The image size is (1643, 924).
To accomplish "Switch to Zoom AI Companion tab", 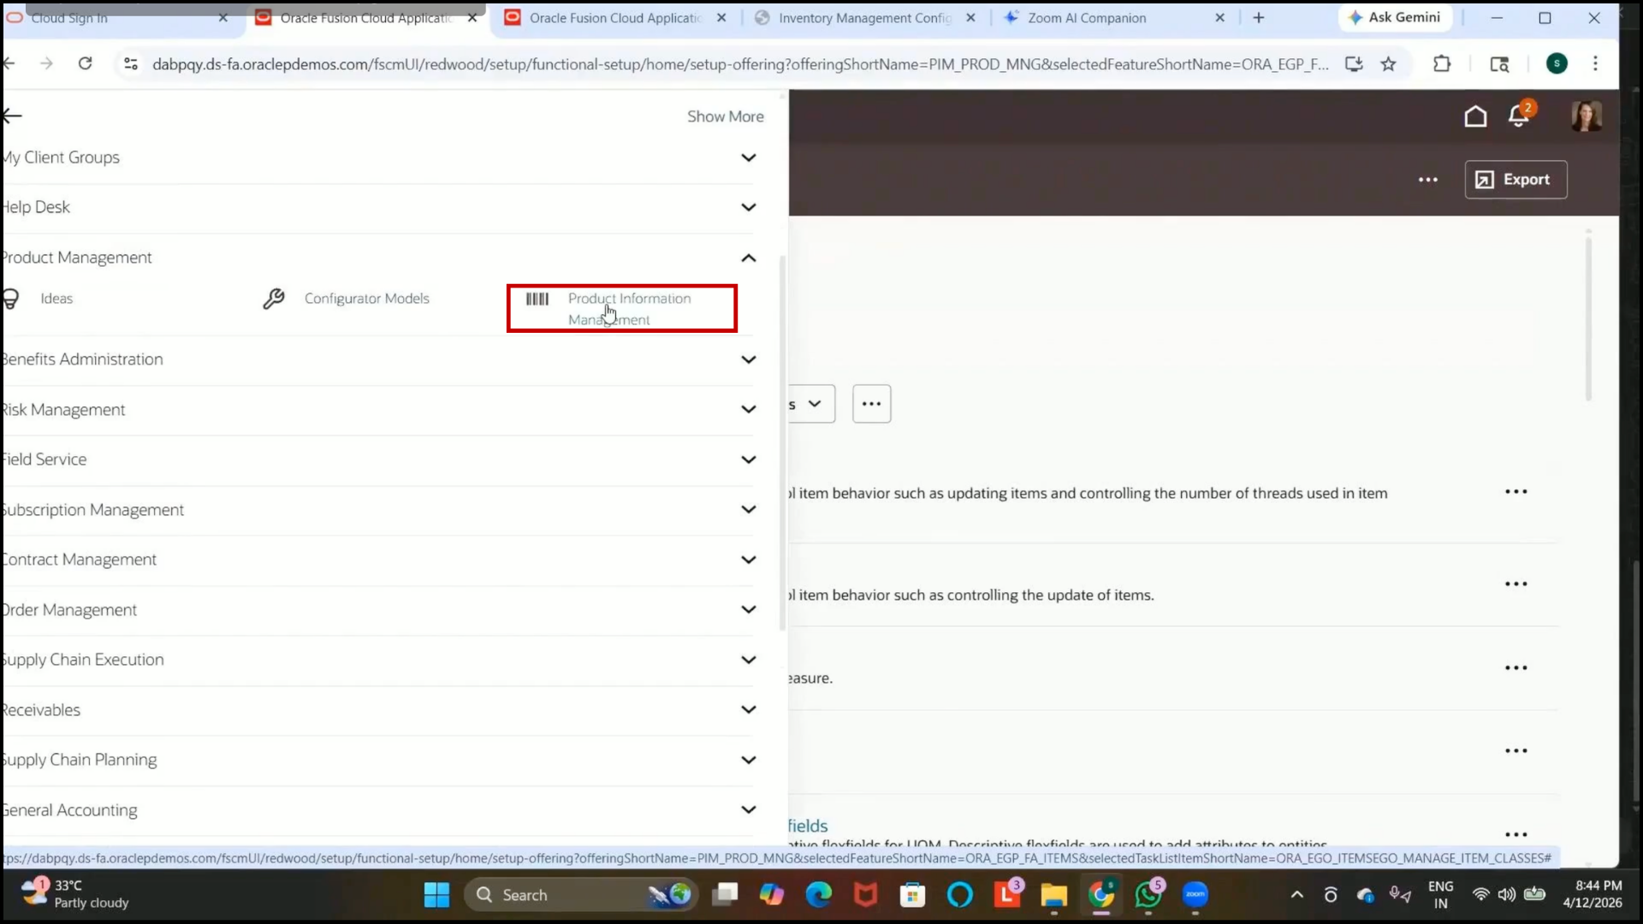I will (1087, 18).
